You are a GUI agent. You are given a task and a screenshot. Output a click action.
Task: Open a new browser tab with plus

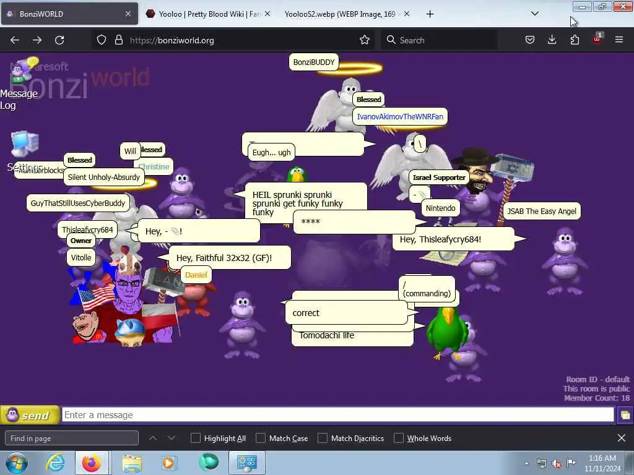[x=430, y=14]
